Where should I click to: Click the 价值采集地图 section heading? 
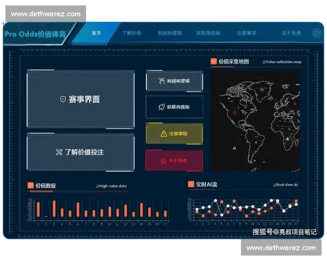click(234, 61)
